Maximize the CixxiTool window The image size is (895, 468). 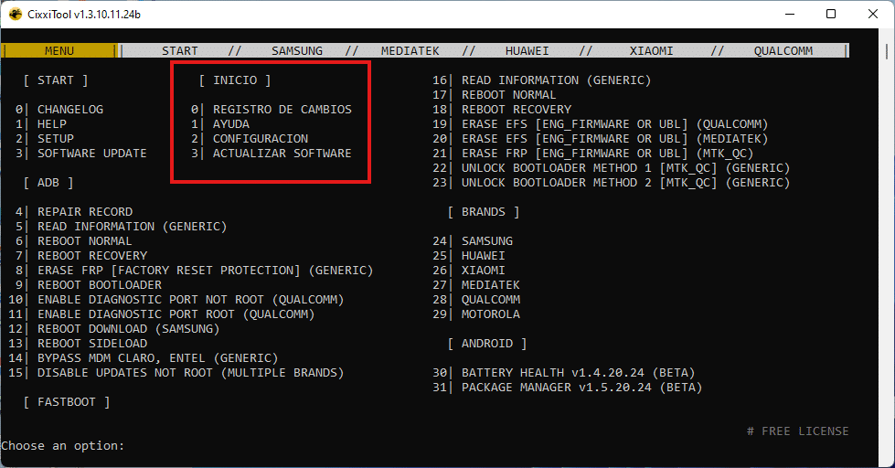coord(830,15)
